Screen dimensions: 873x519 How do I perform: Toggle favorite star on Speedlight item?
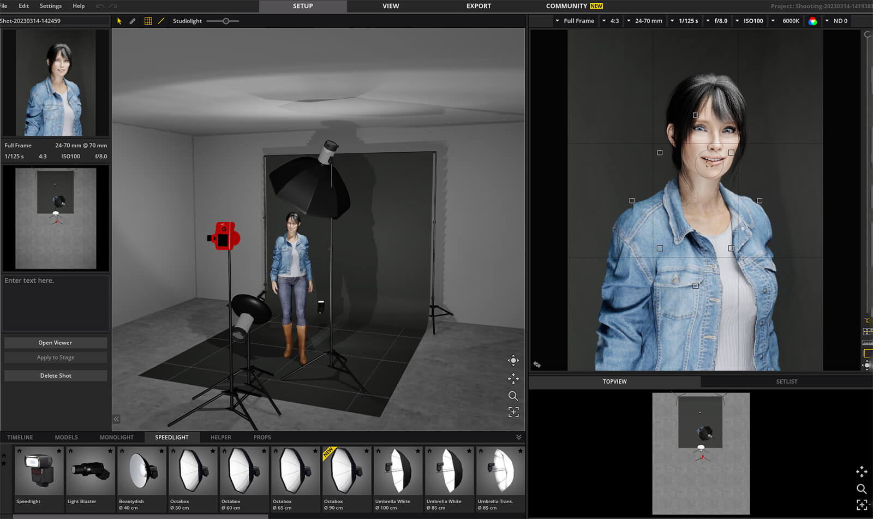[59, 451]
